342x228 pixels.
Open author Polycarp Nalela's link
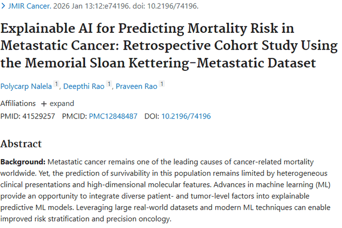click(x=26, y=86)
